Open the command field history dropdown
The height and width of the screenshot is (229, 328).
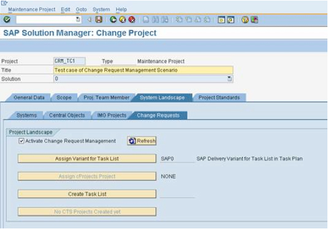pyautogui.click(x=78, y=20)
